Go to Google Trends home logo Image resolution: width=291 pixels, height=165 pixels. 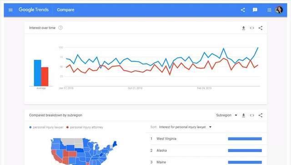pyautogui.click(x=34, y=10)
